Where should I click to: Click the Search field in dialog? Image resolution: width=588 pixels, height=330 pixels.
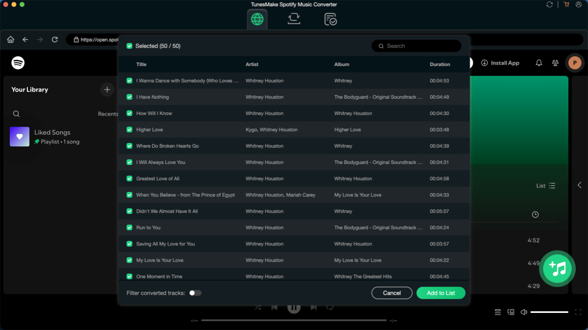pos(416,46)
